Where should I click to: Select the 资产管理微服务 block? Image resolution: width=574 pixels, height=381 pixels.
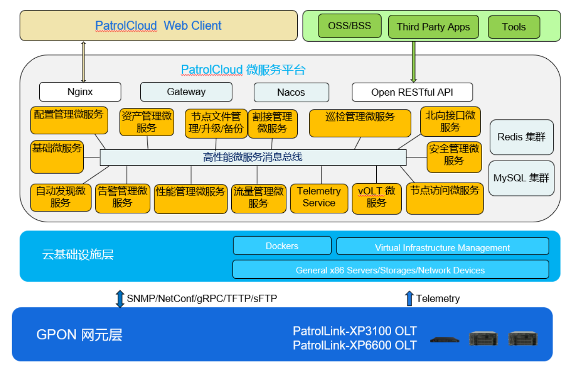point(147,122)
